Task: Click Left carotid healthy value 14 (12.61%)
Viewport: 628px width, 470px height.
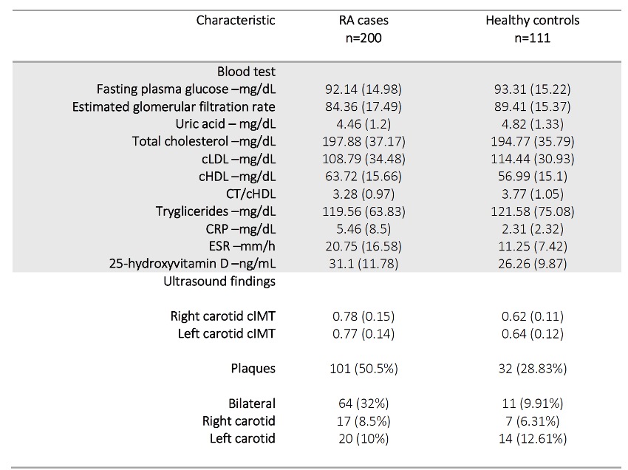Action: tap(532, 438)
